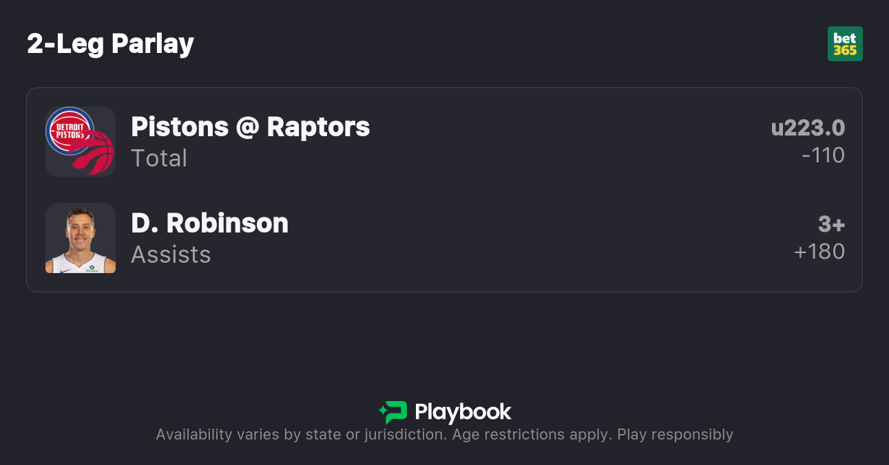
Task: Select the Total bet type label
Action: pos(159,158)
